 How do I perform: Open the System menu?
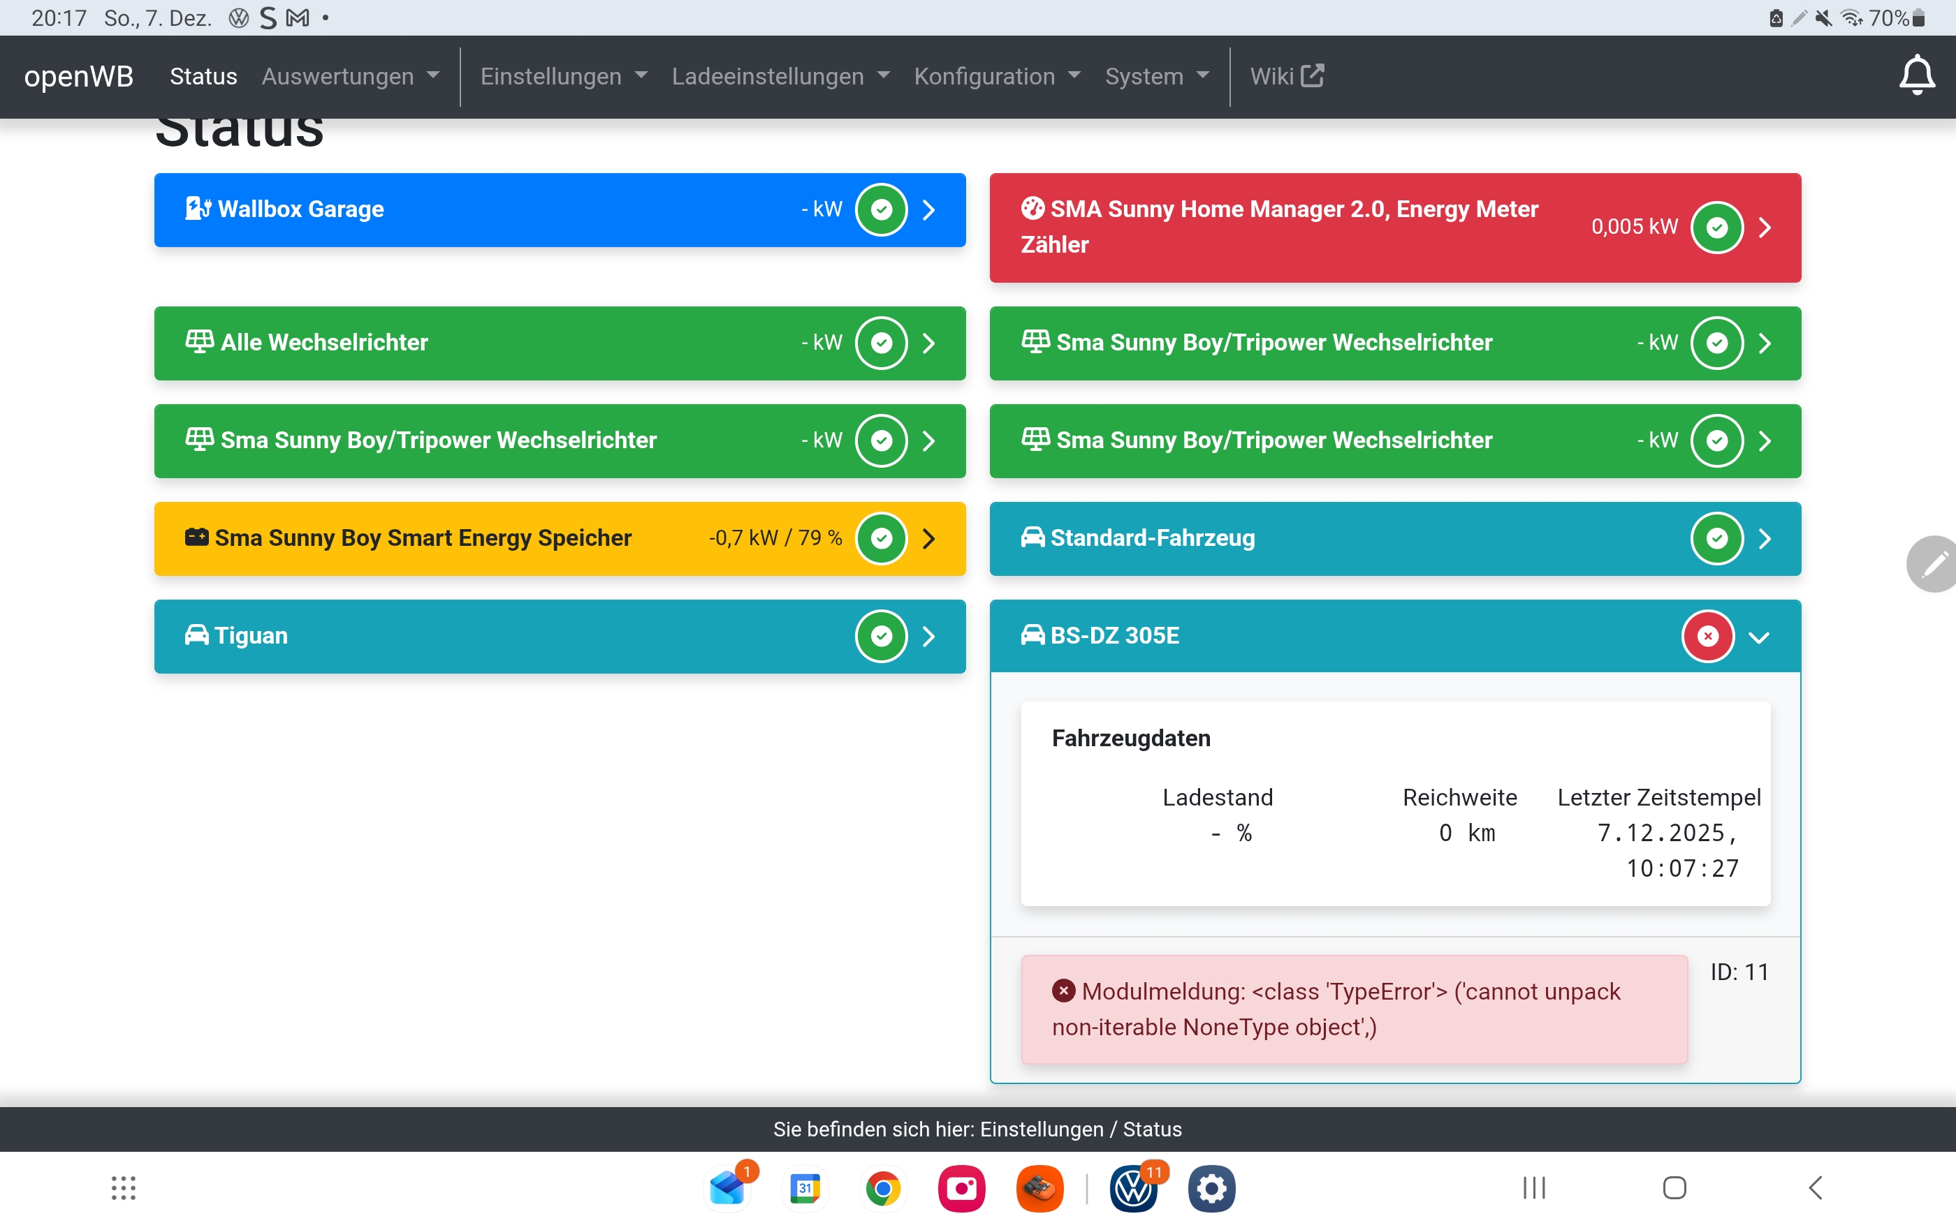[x=1156, y=76]
